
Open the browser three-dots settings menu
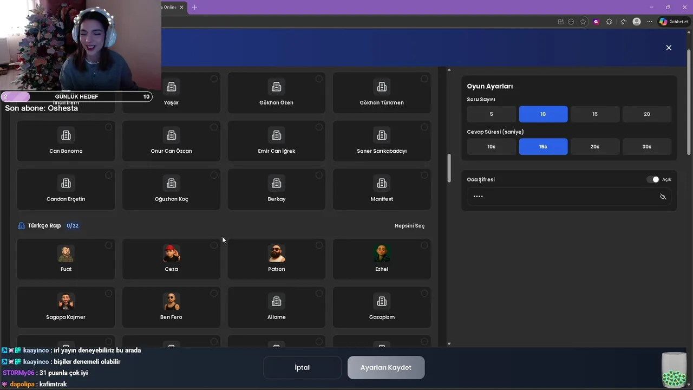(x=650, y=22)
